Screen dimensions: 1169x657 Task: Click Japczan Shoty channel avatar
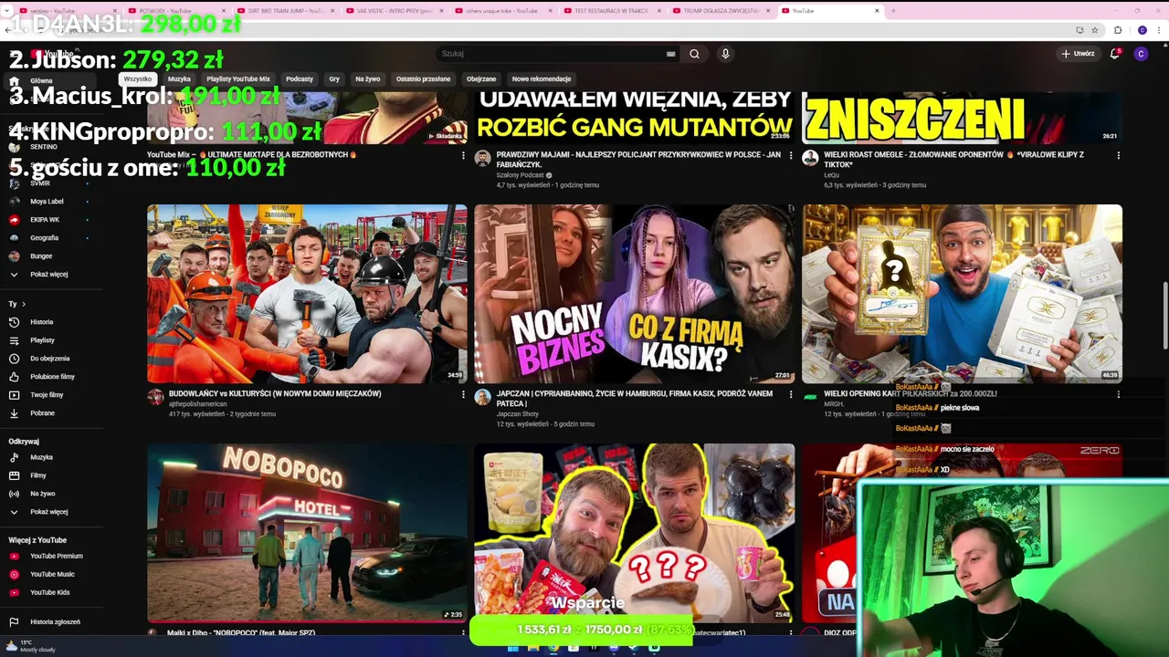[482, 397]
